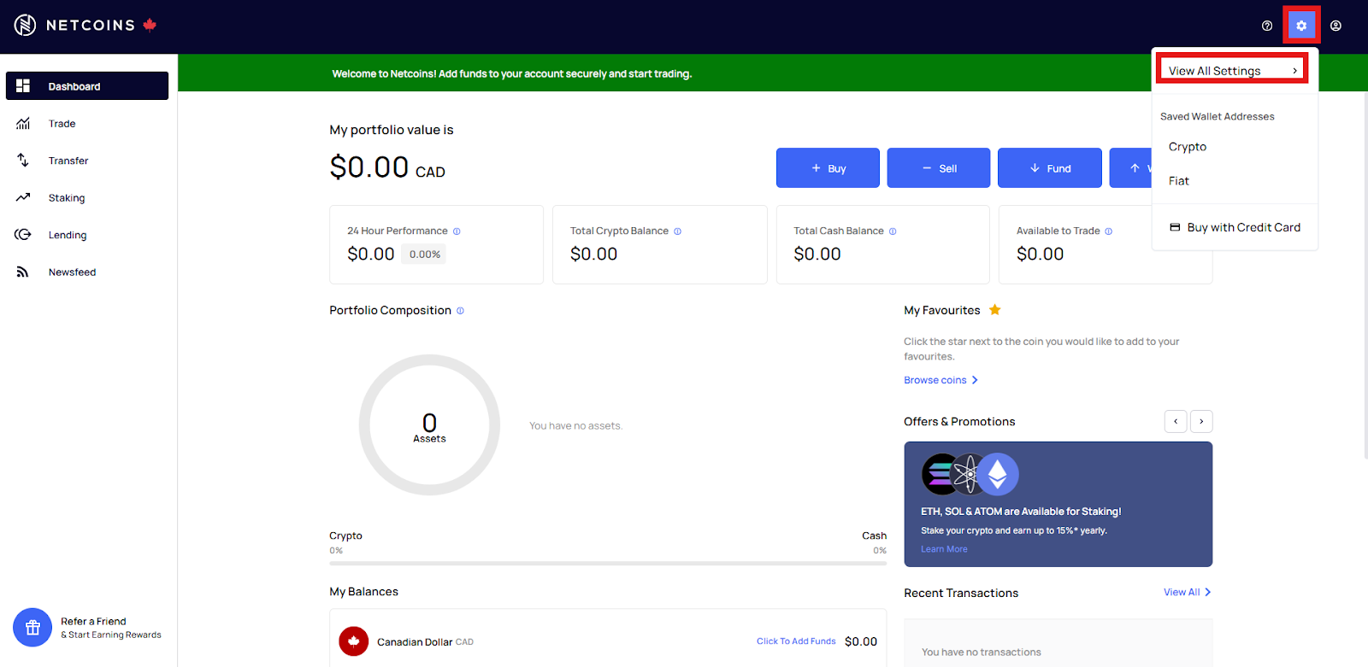
Task: Click the staking coins icon in promotion card
Action: click(x=970, y=474)
